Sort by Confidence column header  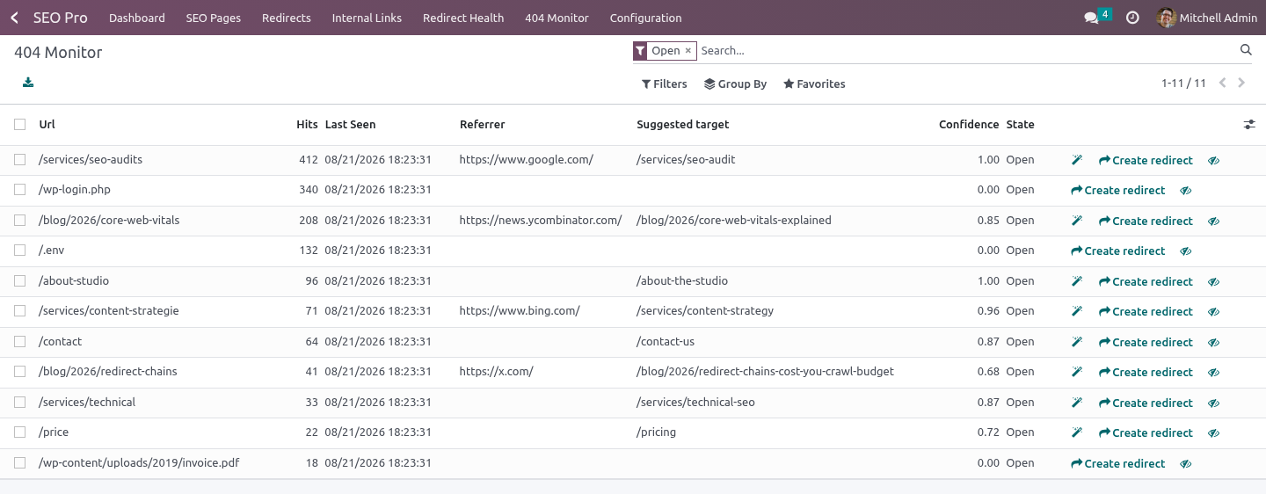(969, 125)
